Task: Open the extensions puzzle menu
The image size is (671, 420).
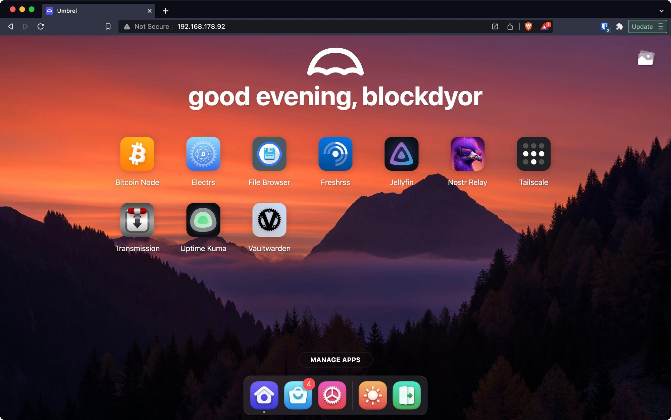Action: [x=620, y=27]
